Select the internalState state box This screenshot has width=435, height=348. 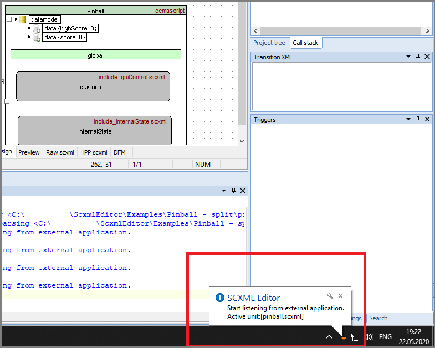click(x=95, y=130)
